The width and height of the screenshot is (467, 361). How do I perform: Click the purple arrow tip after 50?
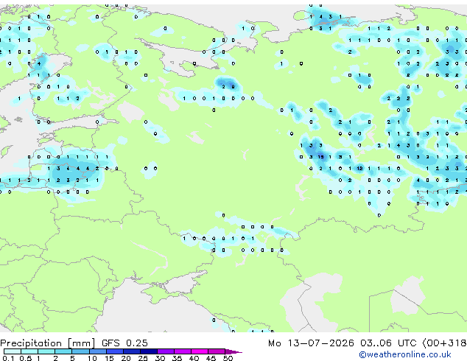(x=233, y=351)
